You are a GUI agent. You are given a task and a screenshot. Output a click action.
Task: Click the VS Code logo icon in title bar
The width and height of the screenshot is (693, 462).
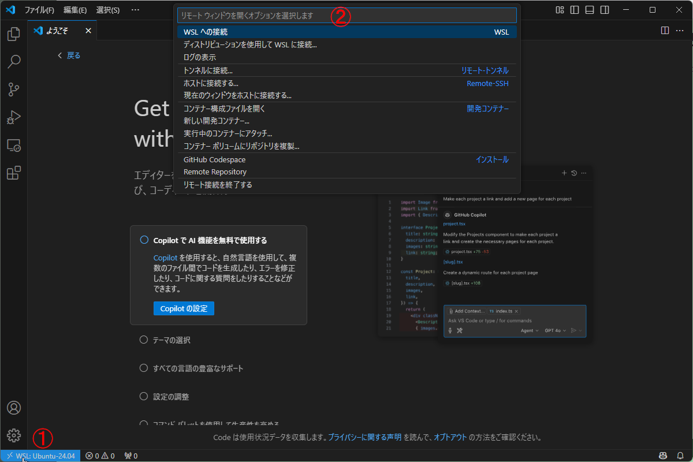point(10,10)
